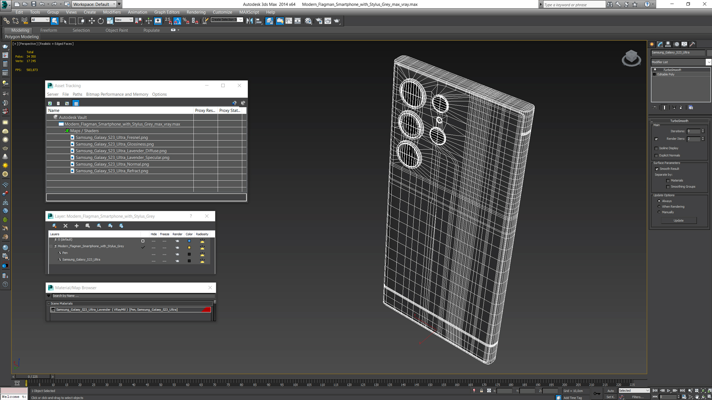
Task: Toggle Render Iters checkbox
Action: click(656, 139)
